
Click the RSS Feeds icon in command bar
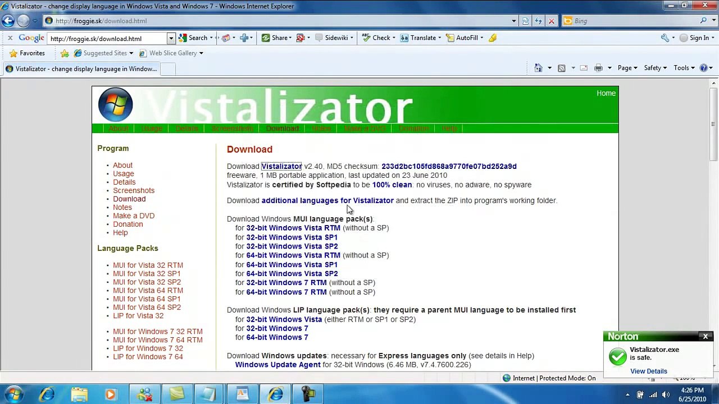click(561, 68)
